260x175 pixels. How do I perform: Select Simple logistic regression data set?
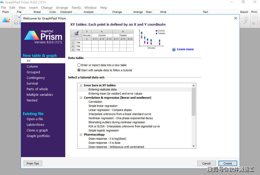pyautogui.click(x=104, y=130)
